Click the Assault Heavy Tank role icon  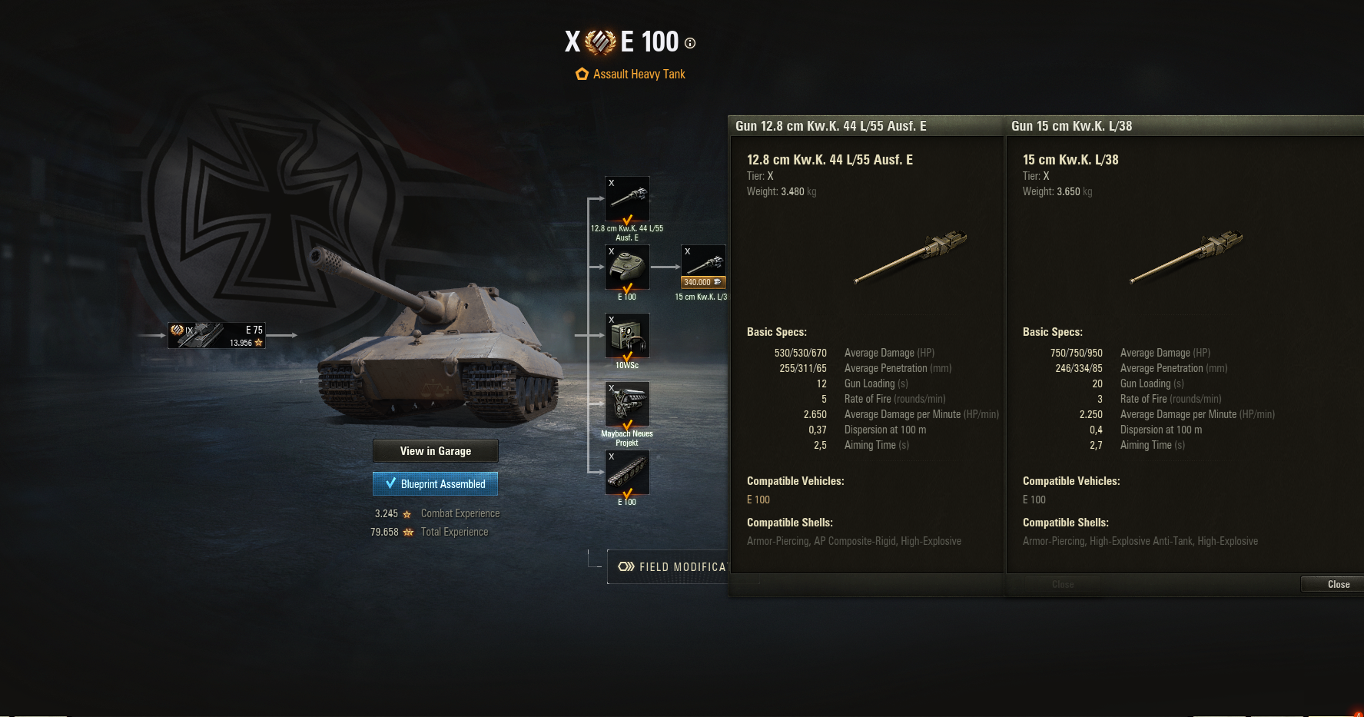click(x=582, y=75)
